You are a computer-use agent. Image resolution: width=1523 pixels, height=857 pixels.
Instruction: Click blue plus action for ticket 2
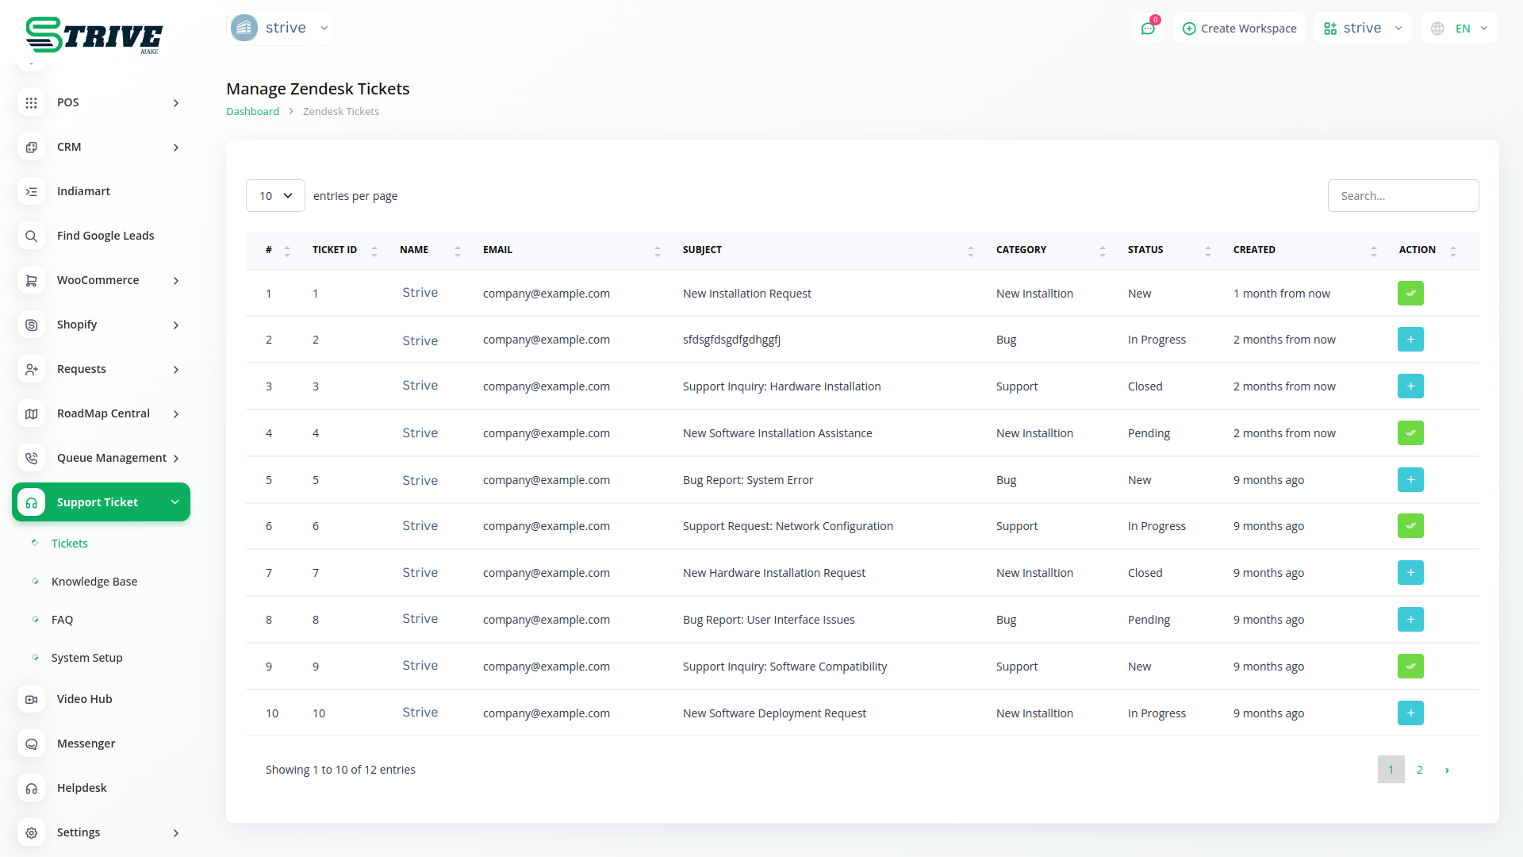[x=1410, y=340]
